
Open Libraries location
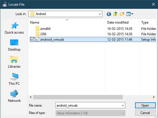click(14, 62)
